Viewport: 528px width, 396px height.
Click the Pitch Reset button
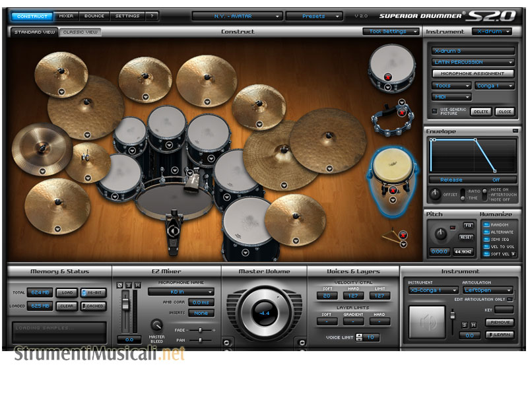click(x=466, y=237)
